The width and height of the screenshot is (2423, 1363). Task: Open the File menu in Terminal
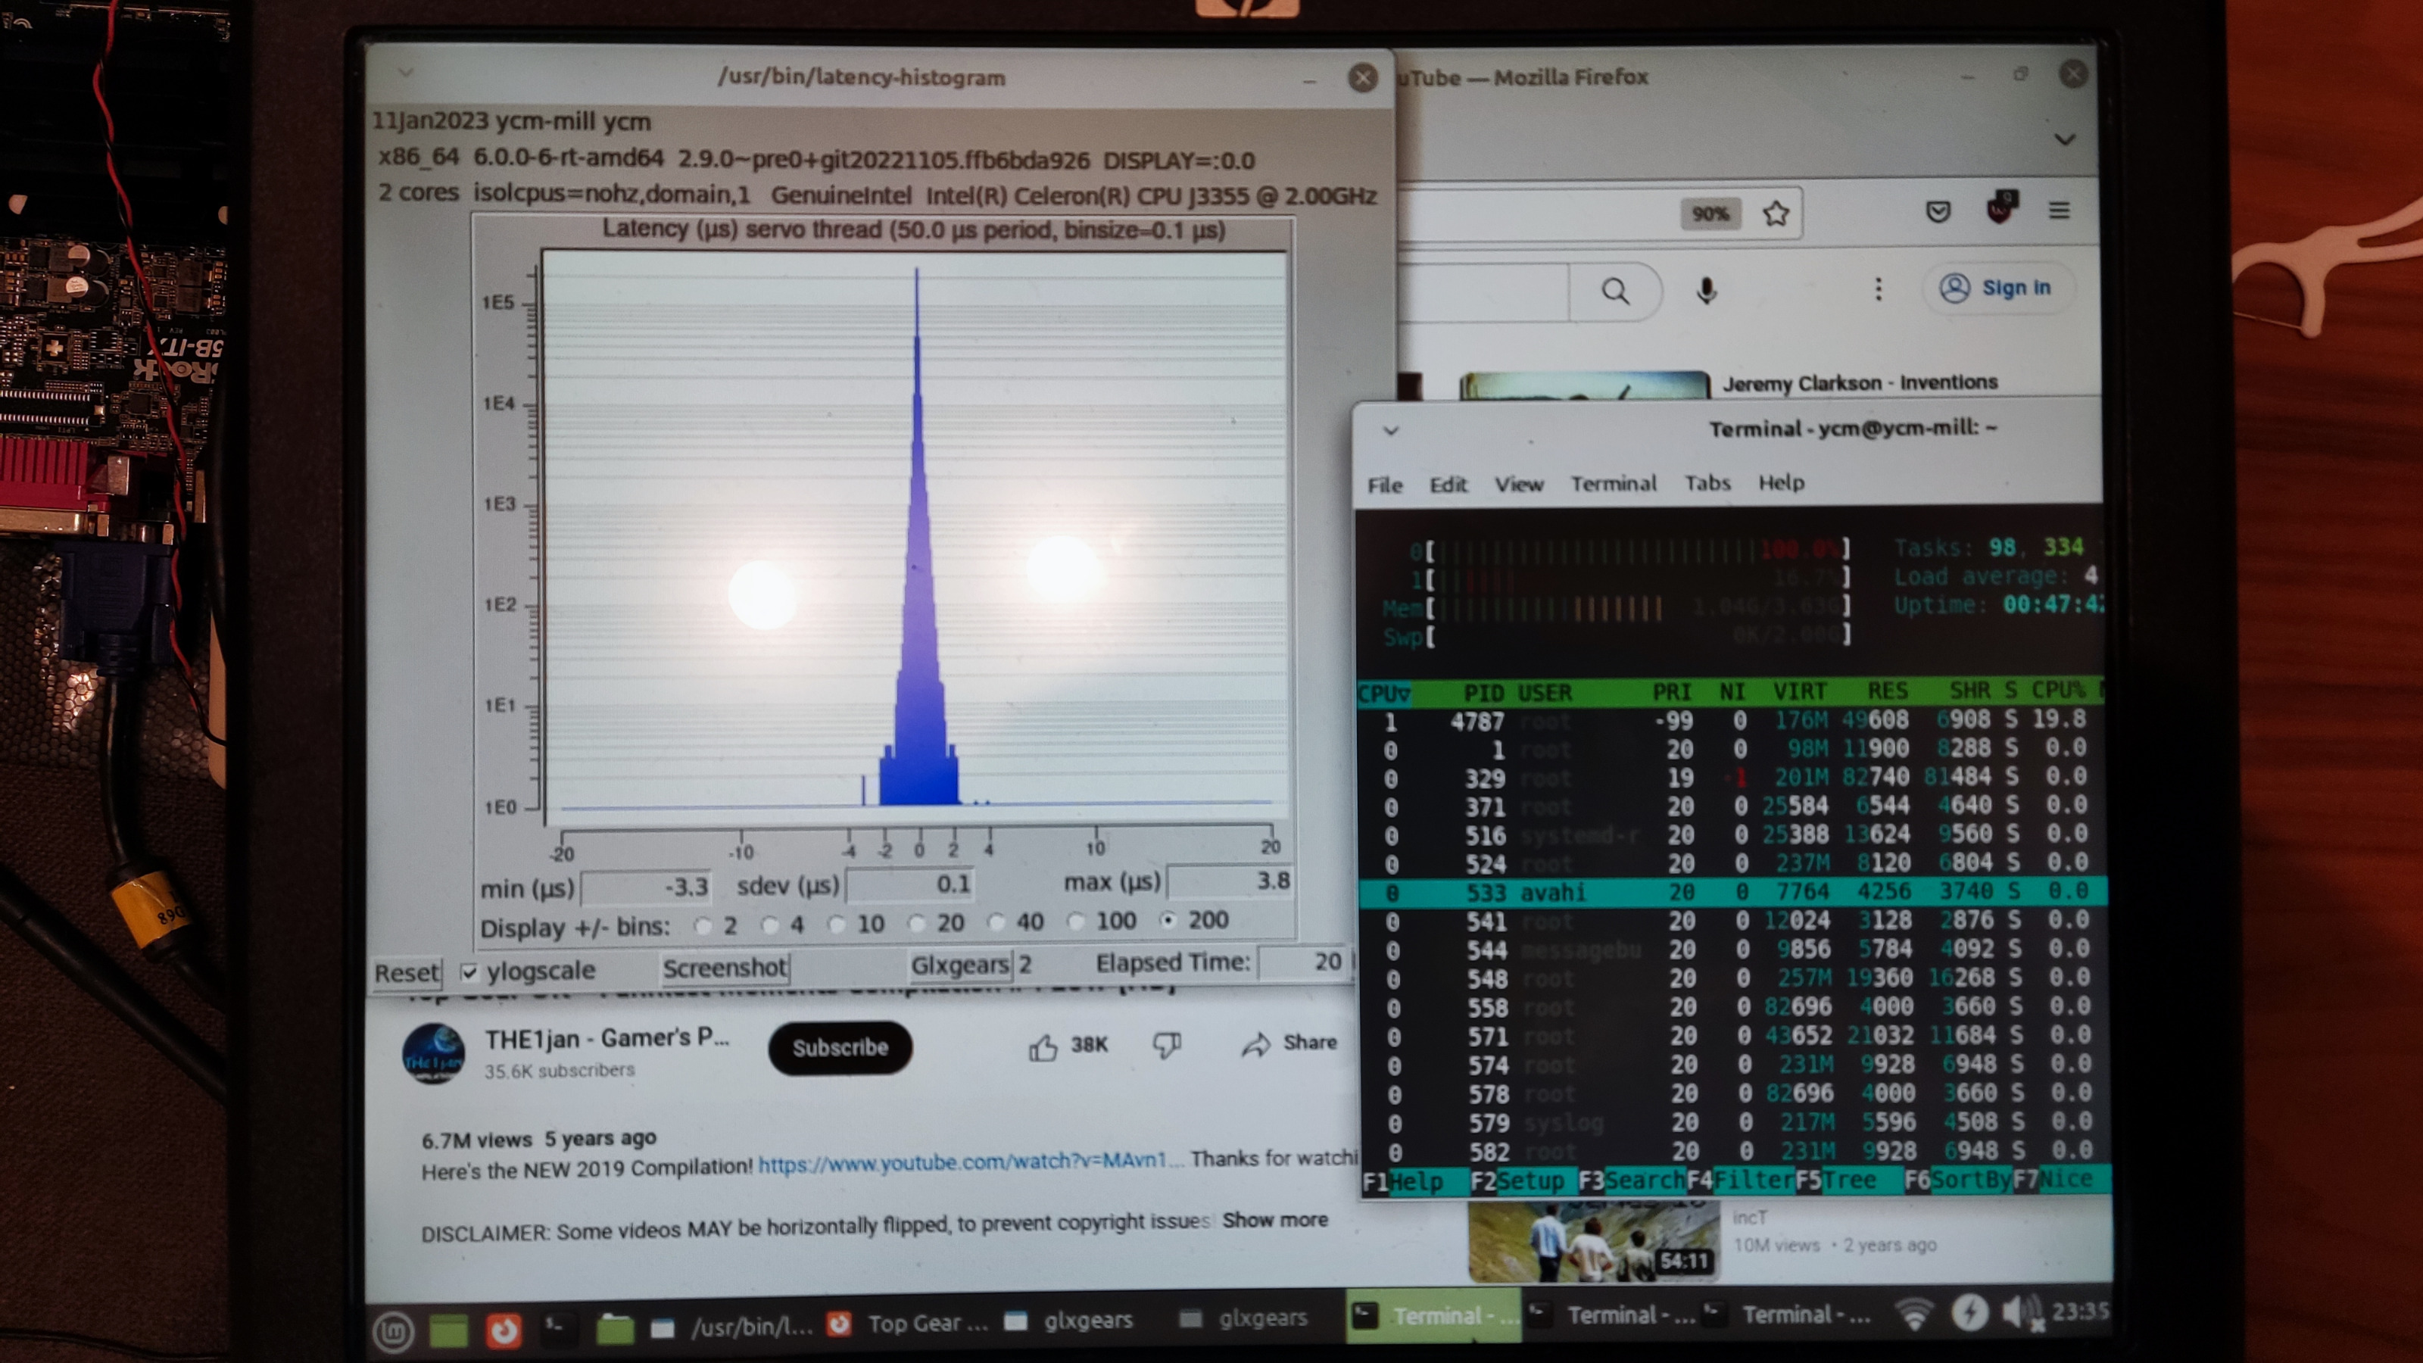(1385, 485)
